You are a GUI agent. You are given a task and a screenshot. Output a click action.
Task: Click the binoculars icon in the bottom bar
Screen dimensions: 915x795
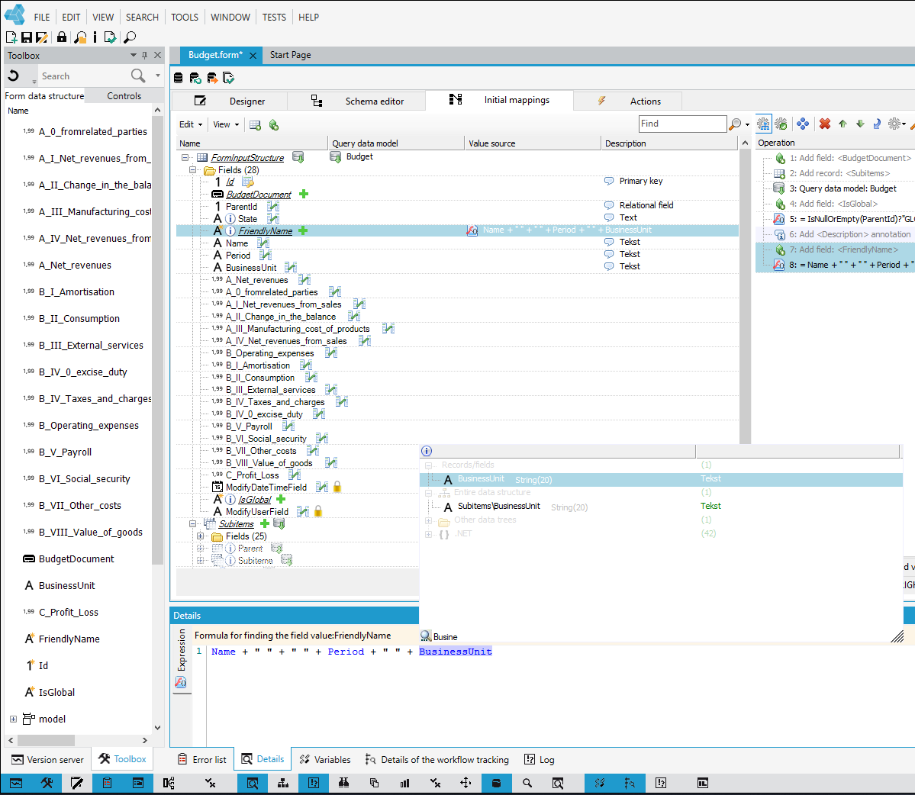click(343, 783)
